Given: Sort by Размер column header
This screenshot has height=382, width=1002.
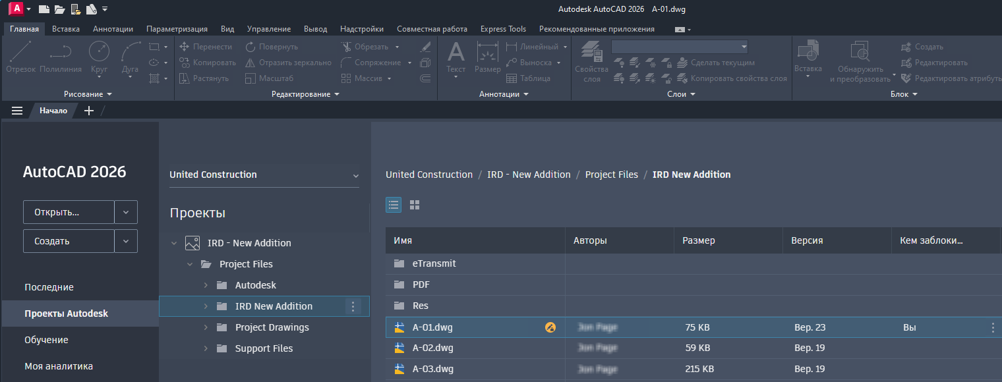Looking at the screenshot, I should pos(728,241).
